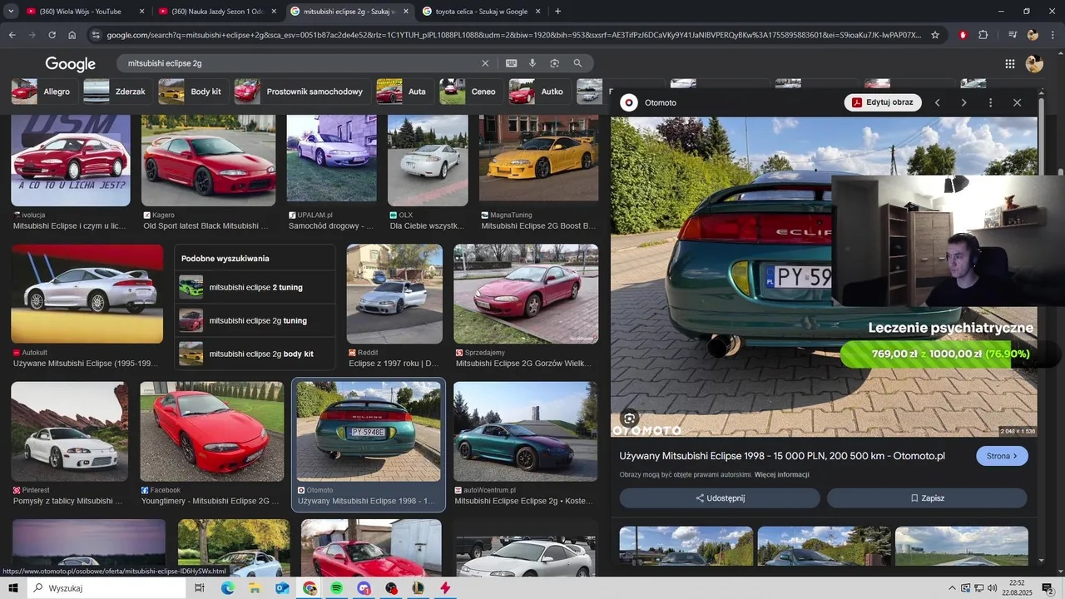
Task: Switch to Wiola Wójs YouTube tab
Action: tap(86, 12)
